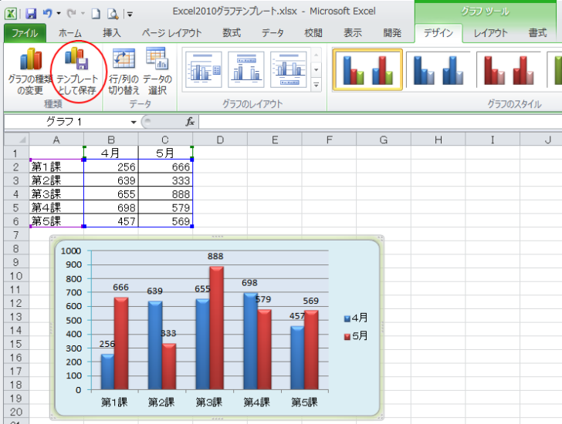Click cell B2 containing 256
The width and height of the screenshot is (562, 424).
click(111, 167)
